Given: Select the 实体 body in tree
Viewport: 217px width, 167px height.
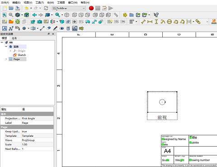Looking at the screenshot, I should click(16, 46).
